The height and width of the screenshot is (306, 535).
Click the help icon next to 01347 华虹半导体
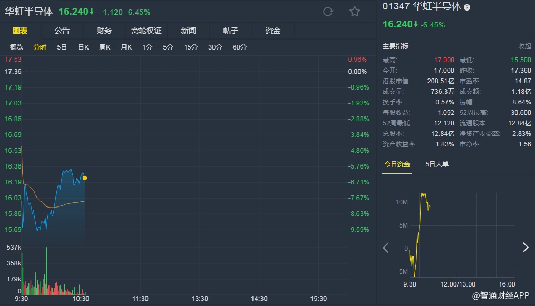click(467, 7)
